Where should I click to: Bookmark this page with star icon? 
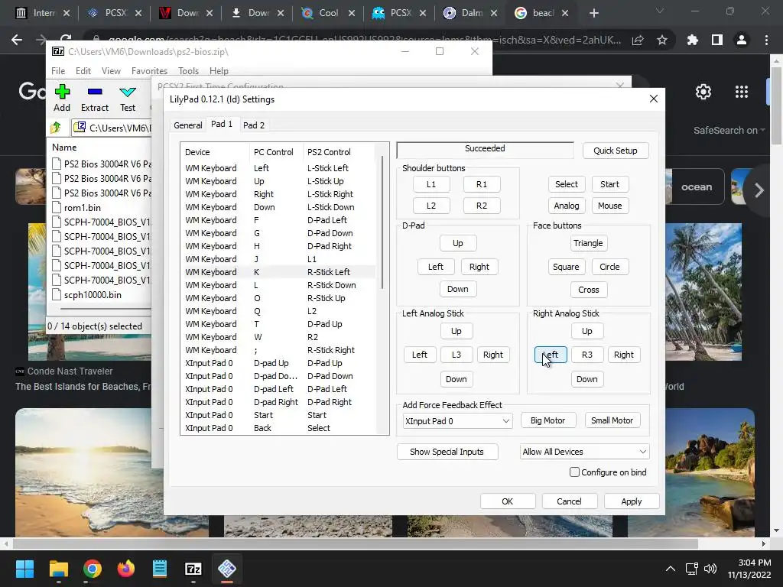pyautogui.click(x=662, y=40)
